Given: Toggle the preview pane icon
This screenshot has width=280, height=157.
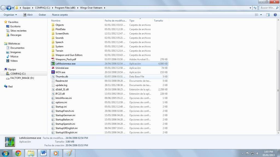Looking at the screenshot, I should point(268,15).
